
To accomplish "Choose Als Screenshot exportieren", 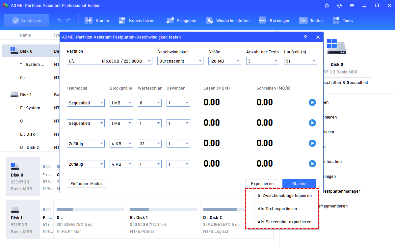I will click(x=284, y=222).
